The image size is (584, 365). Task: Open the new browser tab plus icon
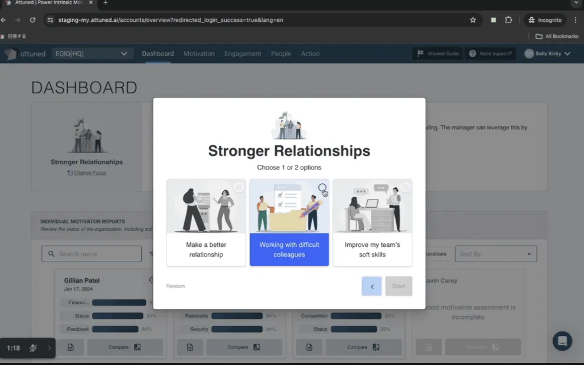(x=106, y=3)
